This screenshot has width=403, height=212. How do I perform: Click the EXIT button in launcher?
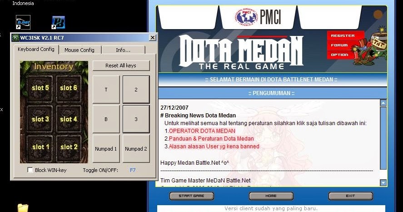tap(350, 196)
